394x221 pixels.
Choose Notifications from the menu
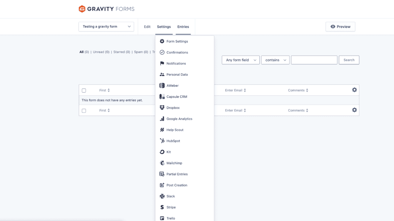pyautogui.click(x=185, y=63)
